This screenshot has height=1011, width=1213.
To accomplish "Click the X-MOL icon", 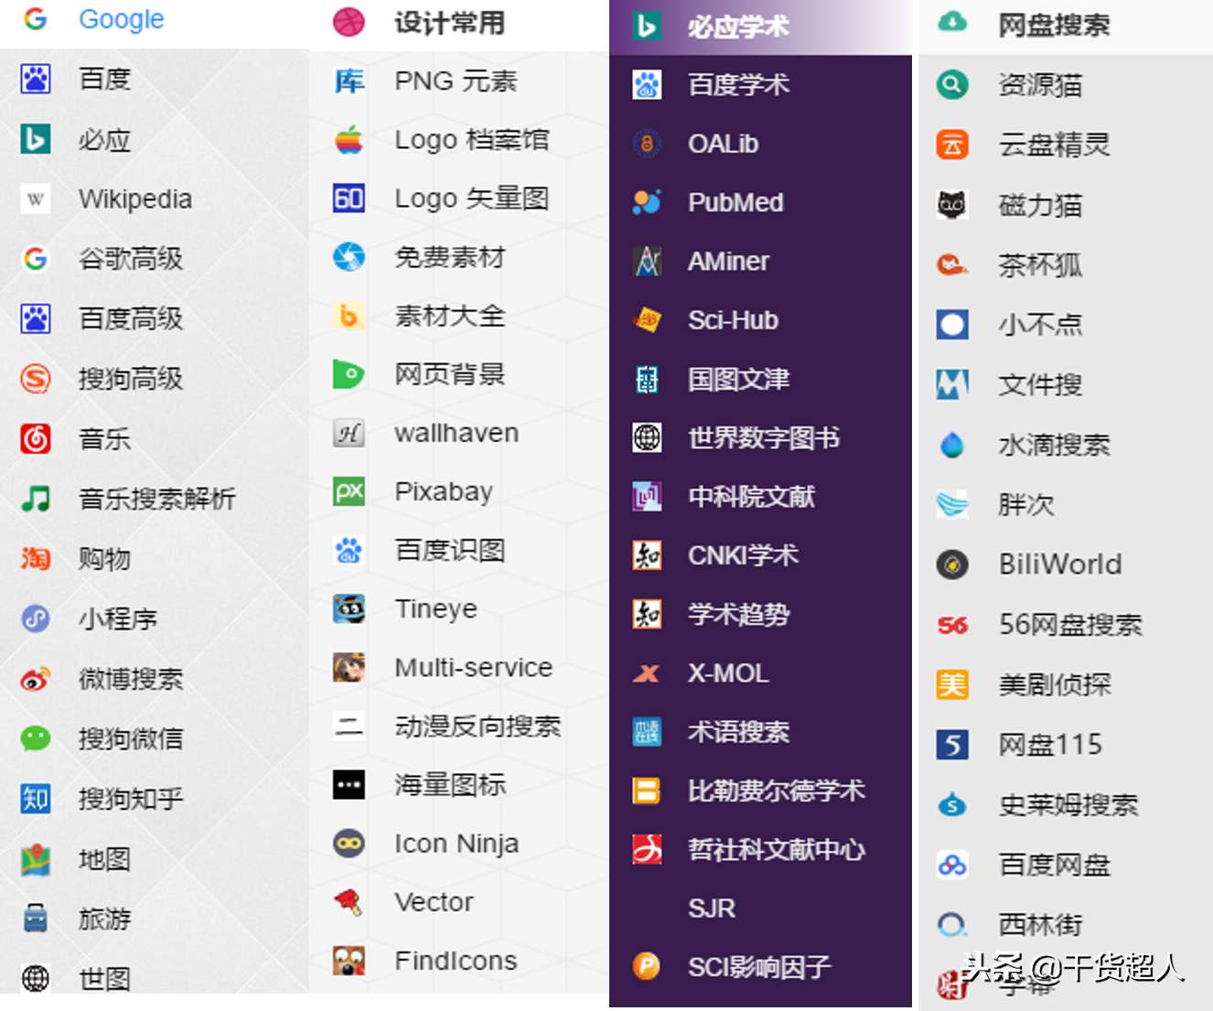I will pyautogui.click(x=647, y=673).
